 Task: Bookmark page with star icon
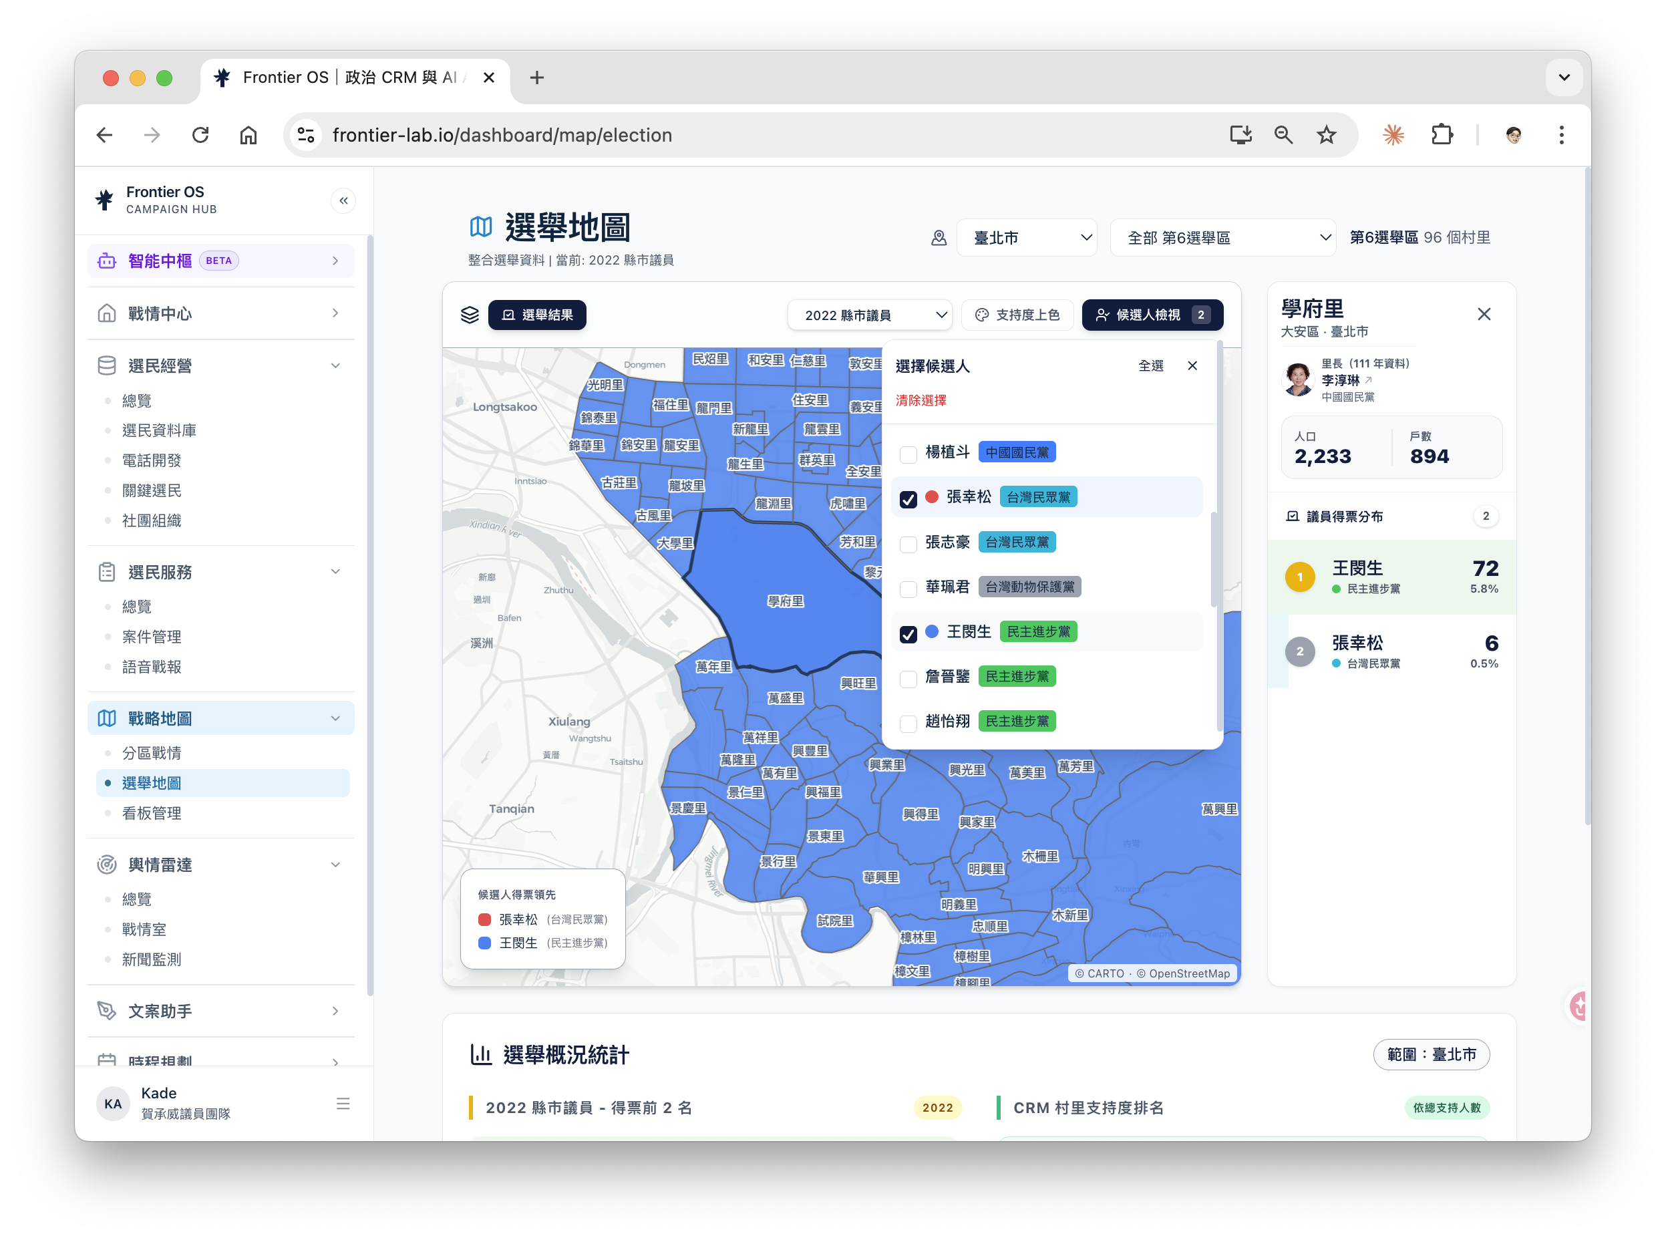click(1326, 135)
